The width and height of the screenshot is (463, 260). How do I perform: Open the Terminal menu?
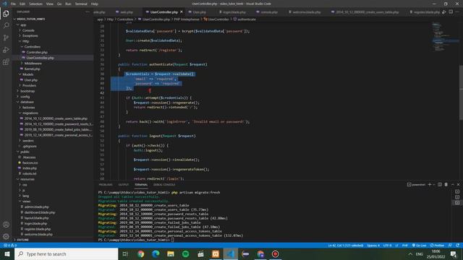(x=81, y=4)
